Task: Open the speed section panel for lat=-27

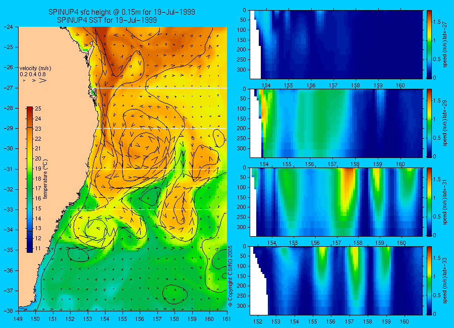Action: pyautogui.click(x=336, y=44)
